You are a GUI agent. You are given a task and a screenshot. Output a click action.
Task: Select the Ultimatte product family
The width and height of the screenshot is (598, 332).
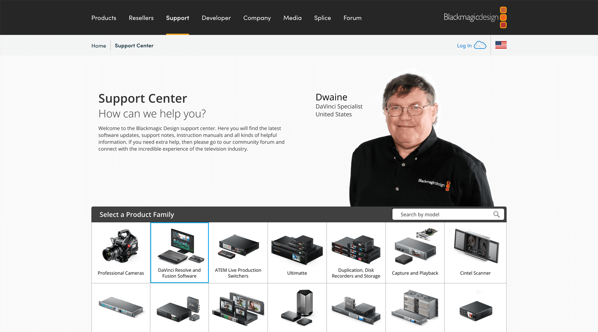(297, 253)
